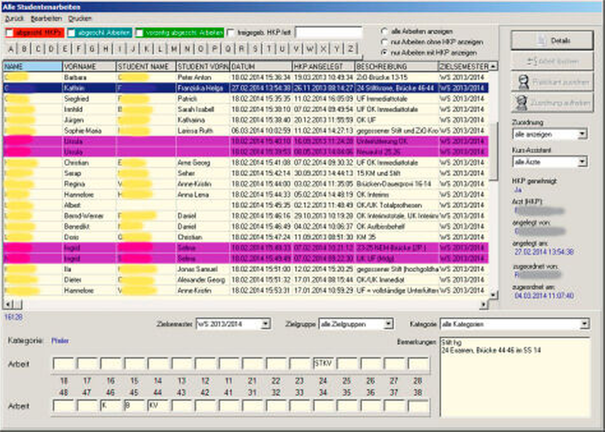Sort by the HKP ANGELEGT column header

pyautogui.click(x=323, y=66)
